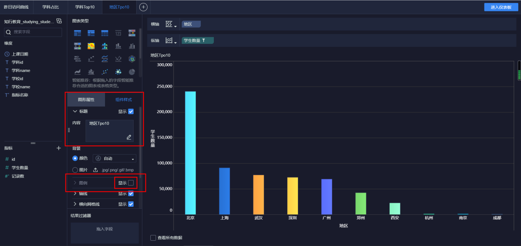Select the plain grid table icon

(x=105, y=33)
